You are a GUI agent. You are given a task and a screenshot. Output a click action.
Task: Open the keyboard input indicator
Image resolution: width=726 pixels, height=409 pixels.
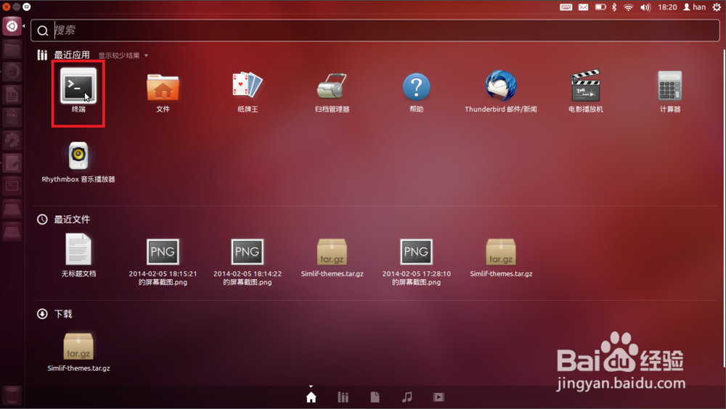click(566, 7)
